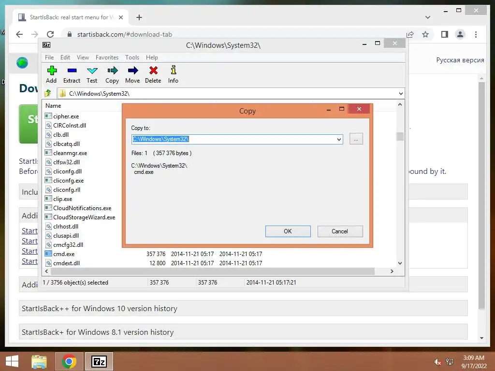
Task: Open Chrome three-dot menu
Action: tap(476, 34)
